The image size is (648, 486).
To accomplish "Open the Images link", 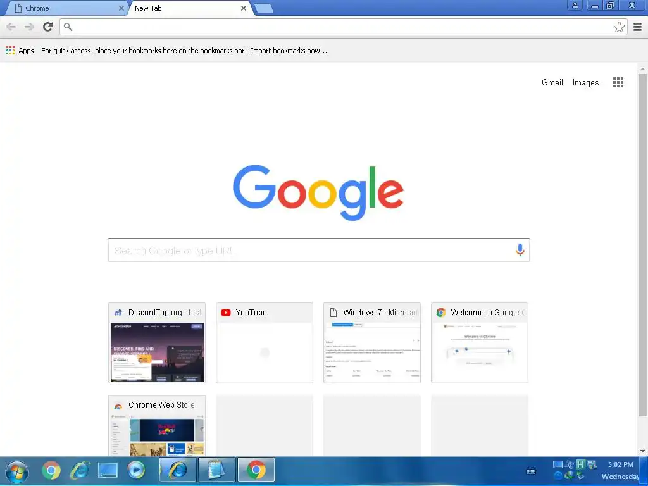I will 585,82.
